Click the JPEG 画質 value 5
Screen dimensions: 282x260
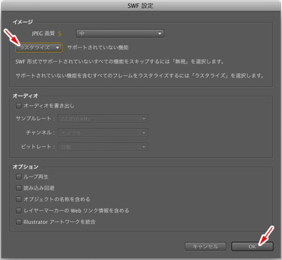(x=60, y=34)
